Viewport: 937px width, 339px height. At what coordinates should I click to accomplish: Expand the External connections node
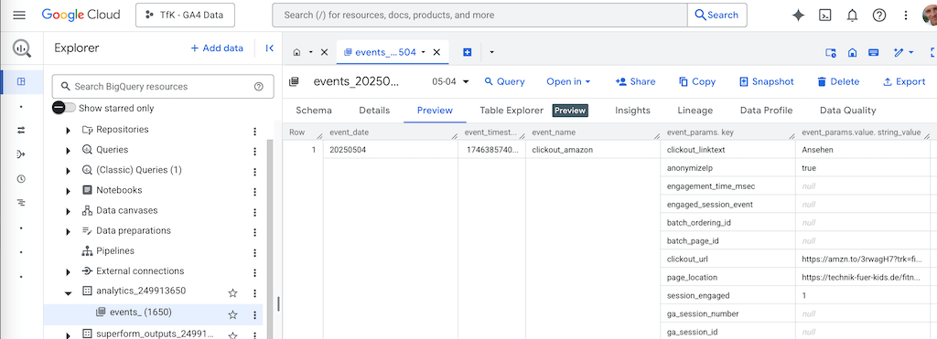tap(68, 272)
